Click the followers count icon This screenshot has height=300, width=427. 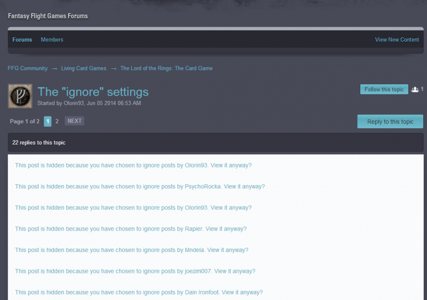[x=415, y=90]
